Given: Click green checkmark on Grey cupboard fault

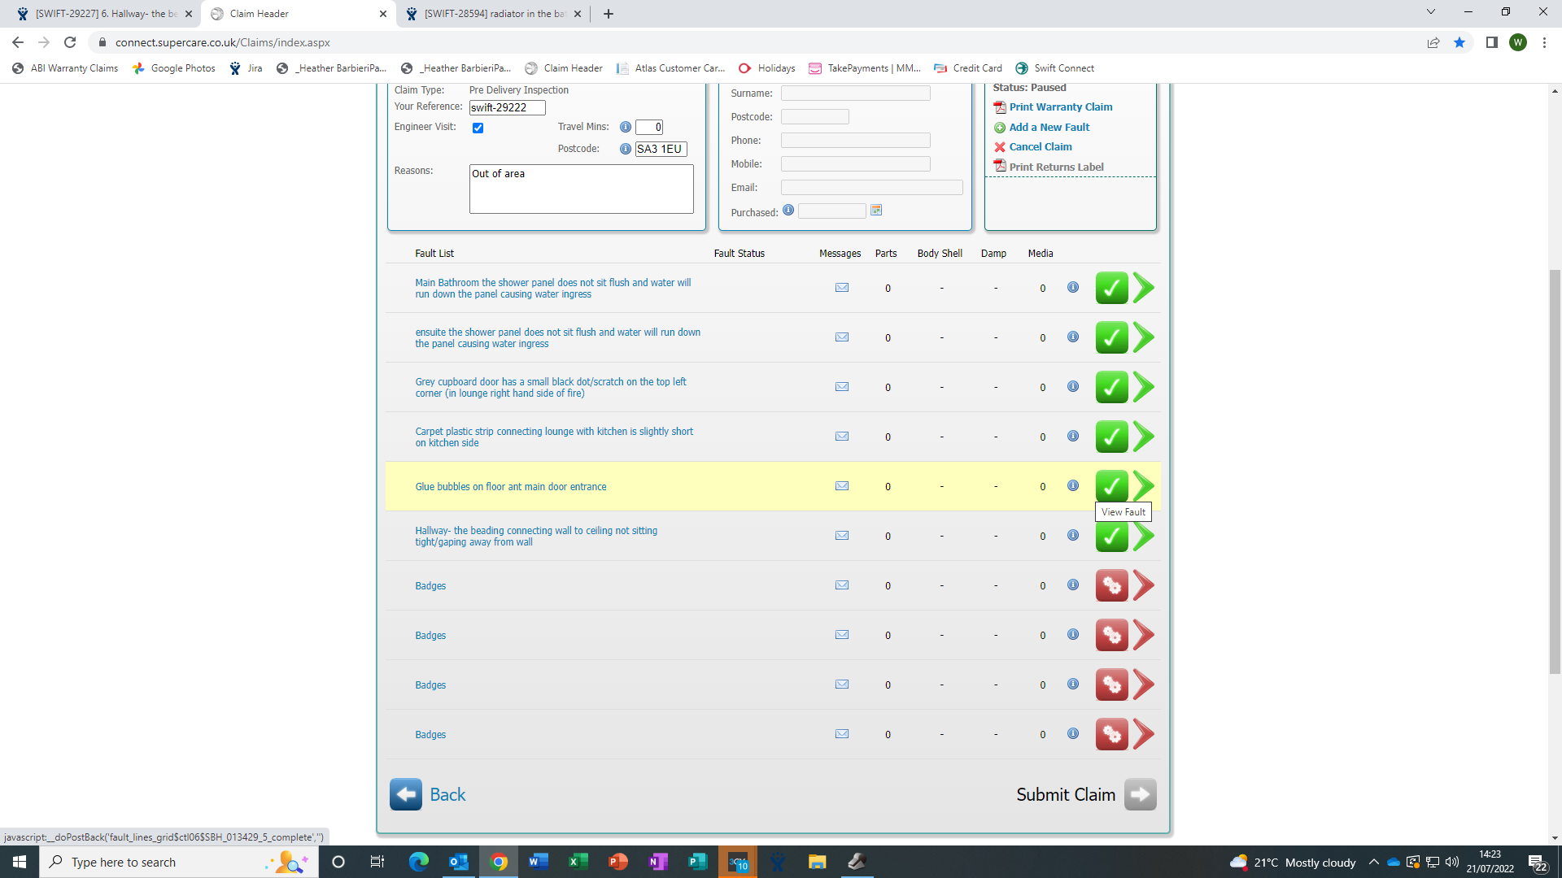Looking at the screenshot, I should (1111, 387).
